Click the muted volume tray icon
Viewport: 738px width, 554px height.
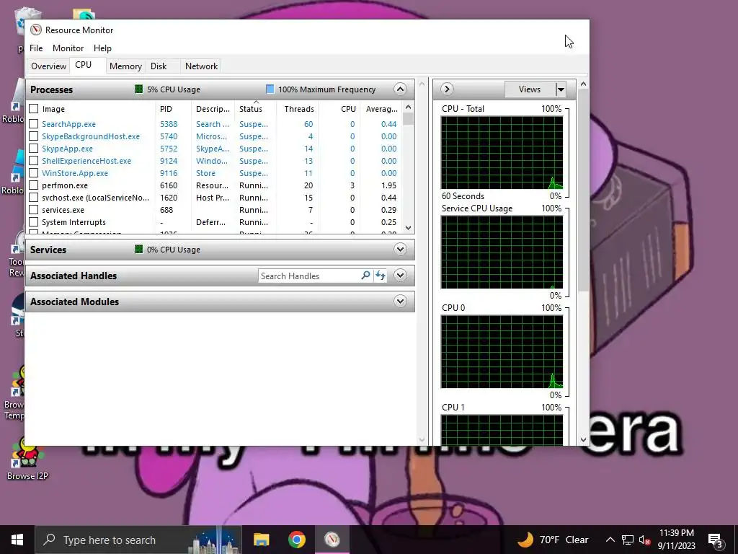645,540
